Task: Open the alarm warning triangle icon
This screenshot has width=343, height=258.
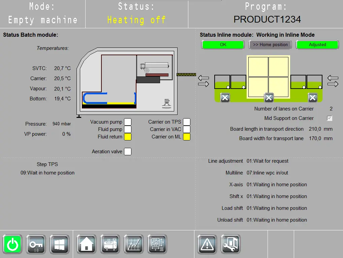Action: click(x=207, y=244)
